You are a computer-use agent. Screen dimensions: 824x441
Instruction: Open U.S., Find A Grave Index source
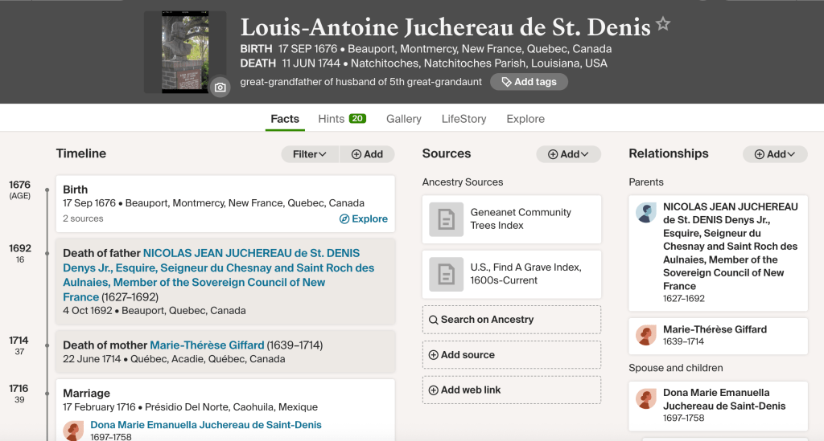click(x=511, y=274)
